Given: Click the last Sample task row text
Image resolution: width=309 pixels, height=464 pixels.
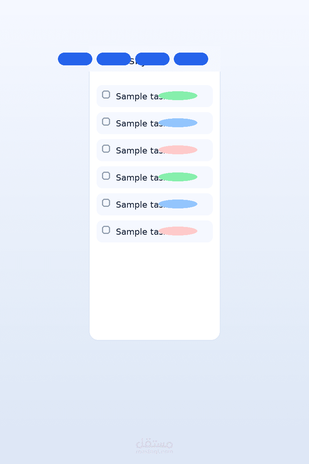Looking at the screenshot, I should tap(137, 232).
